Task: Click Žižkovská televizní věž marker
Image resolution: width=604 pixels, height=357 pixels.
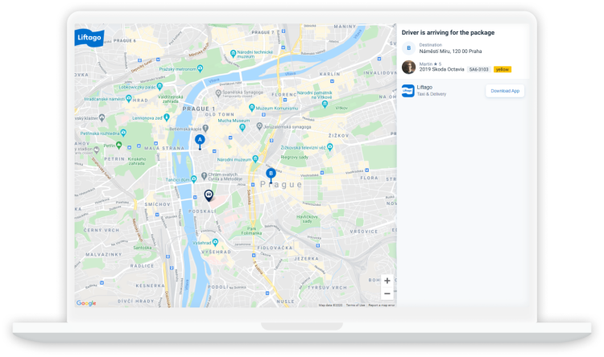Action: coord(329,147)
